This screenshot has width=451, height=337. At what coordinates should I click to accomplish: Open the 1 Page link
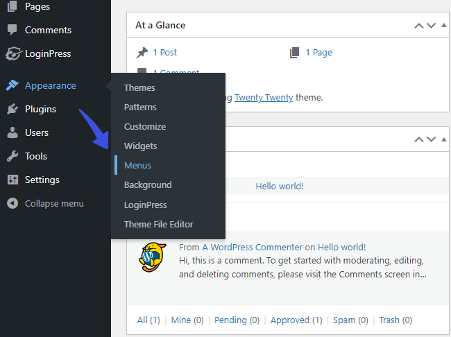pyautogui.click(x=318, y=52)
